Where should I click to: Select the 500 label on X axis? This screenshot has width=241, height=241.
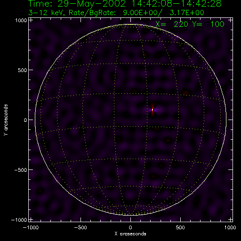[180, 227]
